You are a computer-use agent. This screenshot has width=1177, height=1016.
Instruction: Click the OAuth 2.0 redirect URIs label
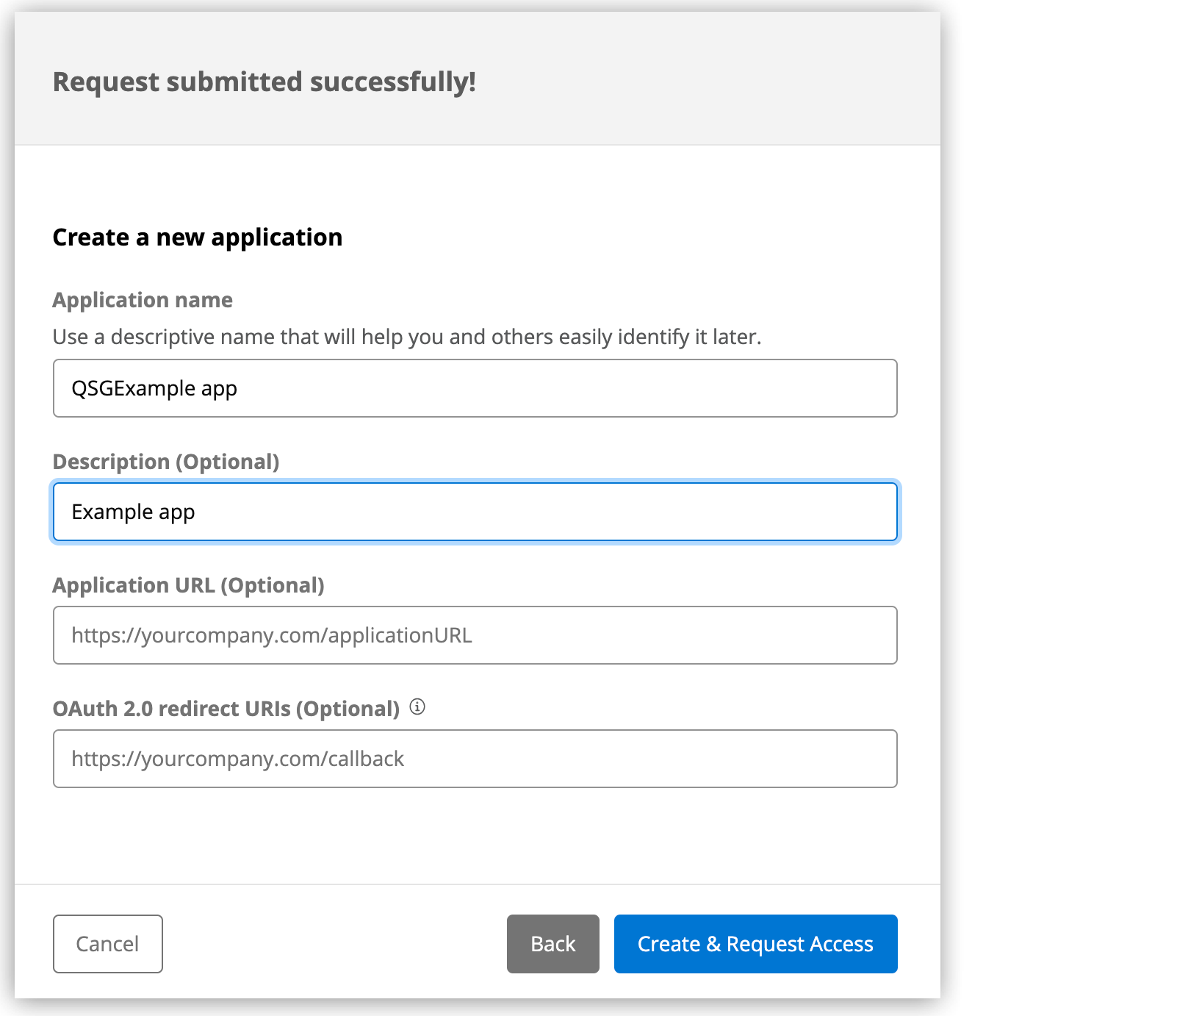pyautogui.click(x=225, y=708)
